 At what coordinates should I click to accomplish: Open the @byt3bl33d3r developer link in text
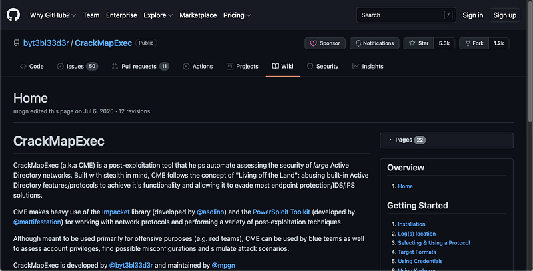pyautogui.click(x=131, y=265)
